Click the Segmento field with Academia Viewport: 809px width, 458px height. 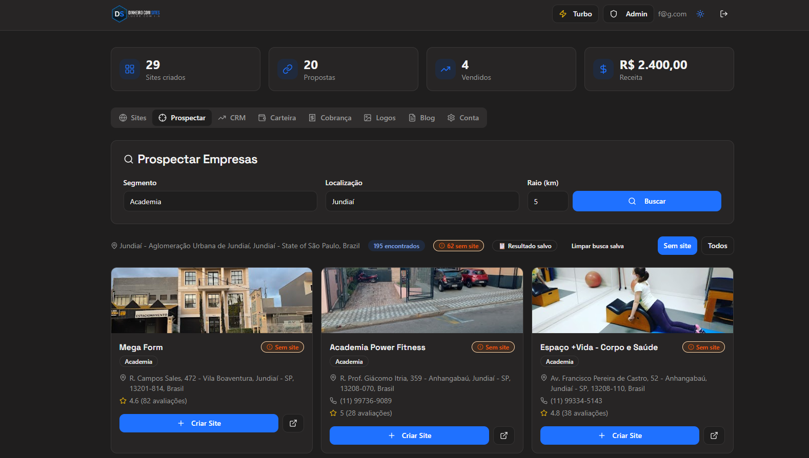click(220, 201)
